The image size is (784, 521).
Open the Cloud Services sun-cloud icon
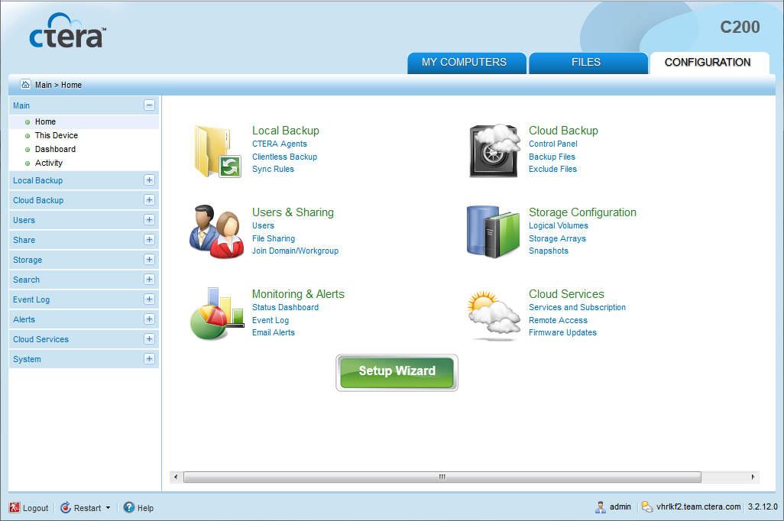[x=494, y=316]
